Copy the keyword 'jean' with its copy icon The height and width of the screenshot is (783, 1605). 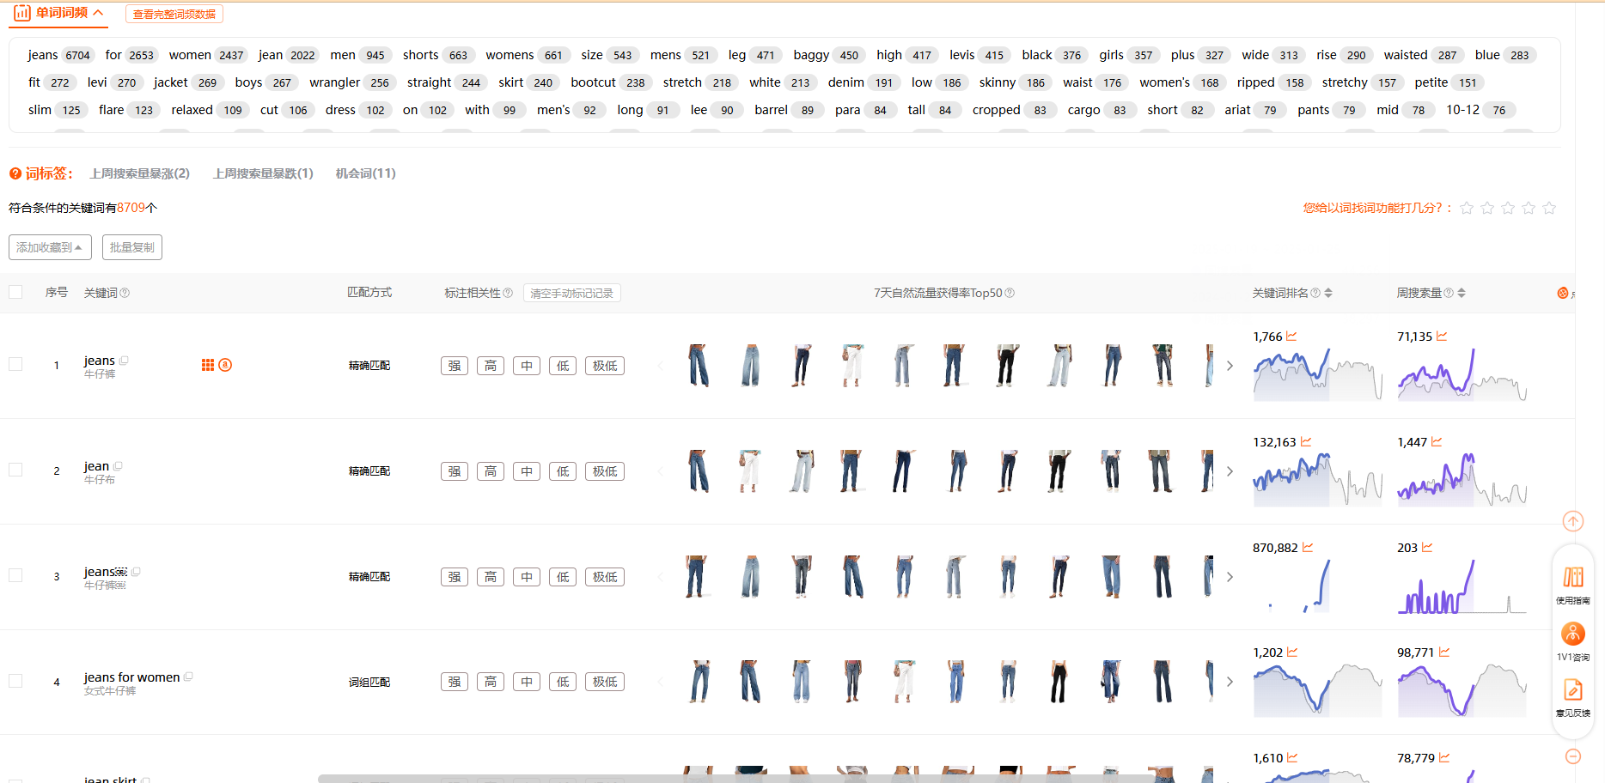pyautogui.click(x=118, y=466)
